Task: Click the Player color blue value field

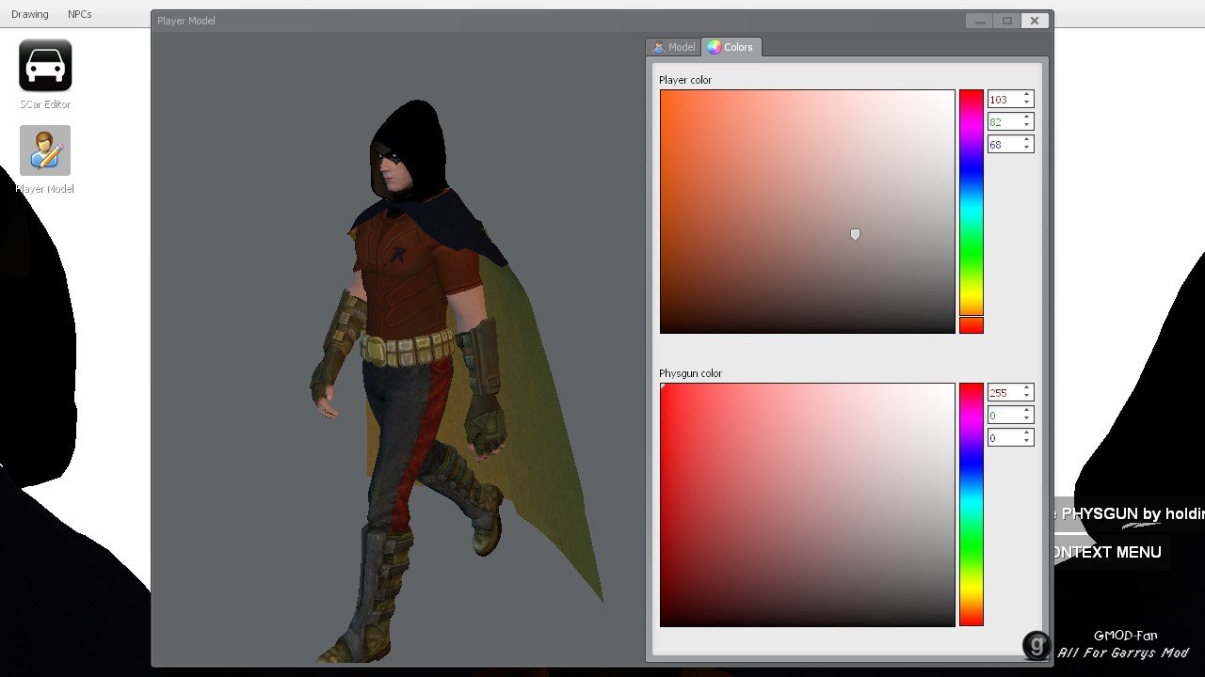Action: 1004,144
